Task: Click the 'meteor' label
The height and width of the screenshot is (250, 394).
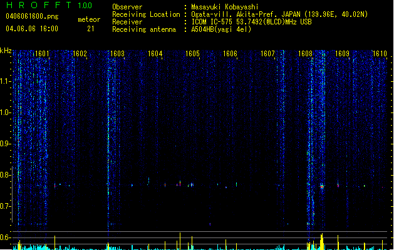Action: tap(89, 19)
